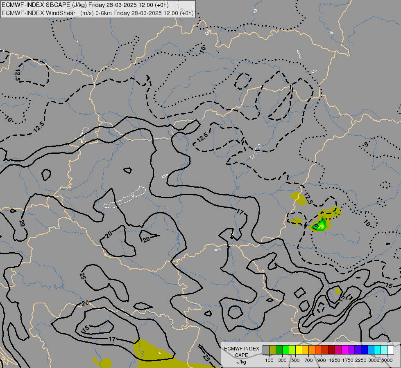Click the 'ECMWF-INDEX' legend title text
Image resolution: width=401 pixels, height=368 pixels.
tap(242, 349)
